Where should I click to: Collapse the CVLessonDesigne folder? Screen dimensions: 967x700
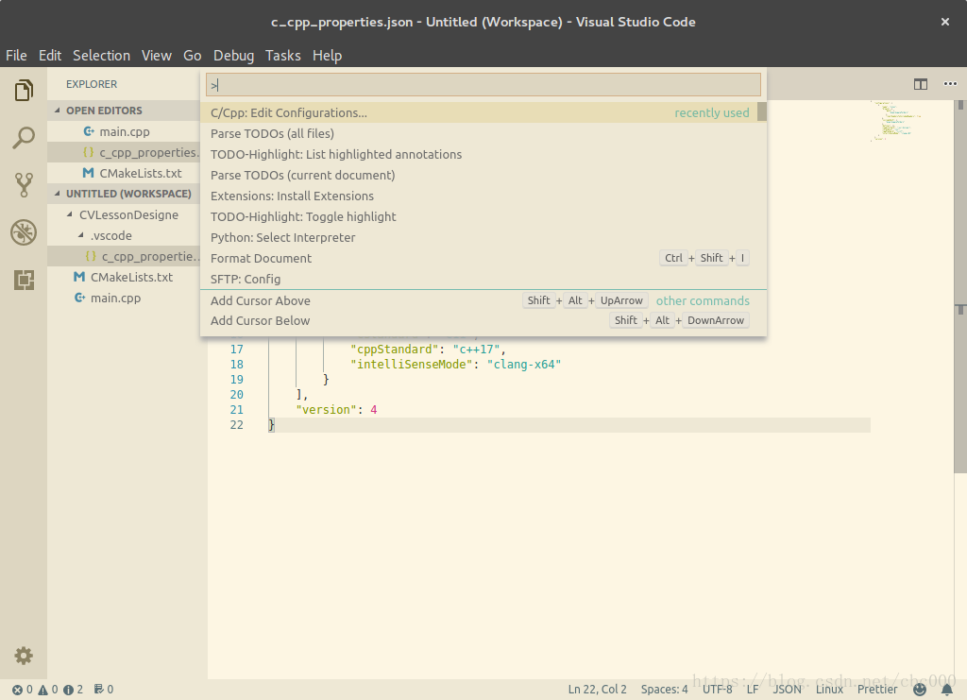[x=70, y=214]
